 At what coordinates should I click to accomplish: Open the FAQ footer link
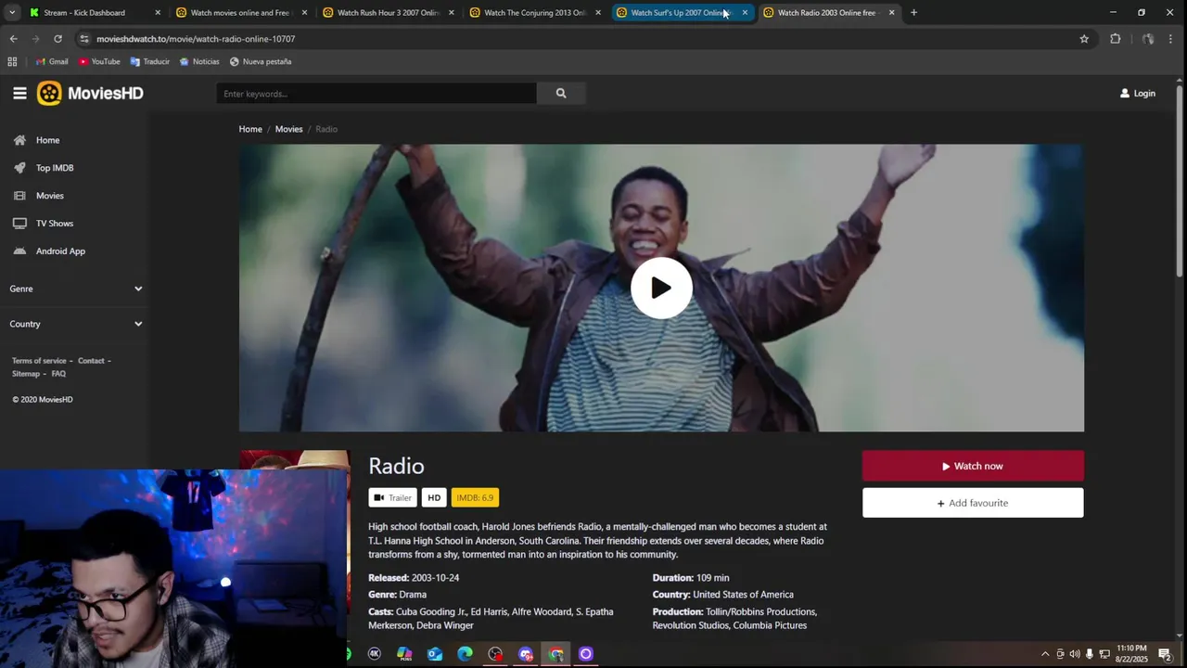click(58, 374)
